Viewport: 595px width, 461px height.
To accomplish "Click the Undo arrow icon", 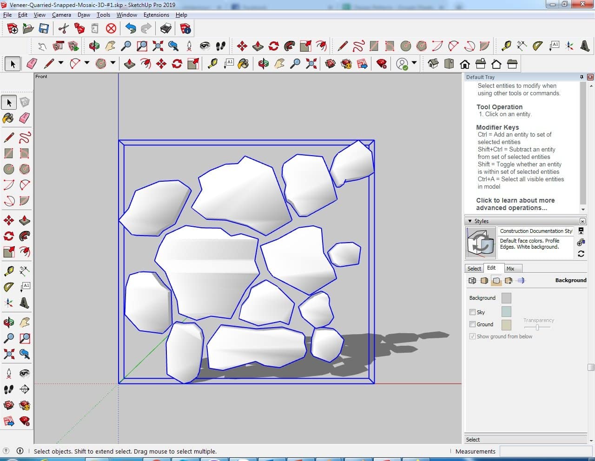I will click(x=131, y=29).
